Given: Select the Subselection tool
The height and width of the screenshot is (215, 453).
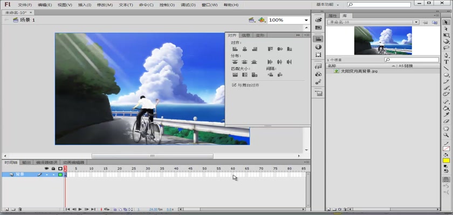Looking at the screenshot, I should tap(446, 29).
